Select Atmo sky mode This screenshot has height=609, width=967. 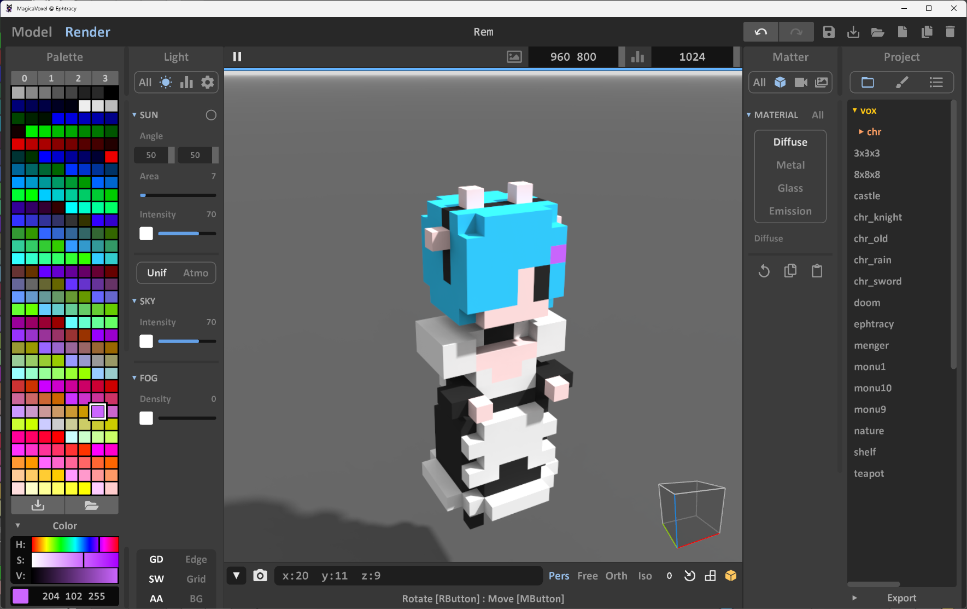pos(196,272)
